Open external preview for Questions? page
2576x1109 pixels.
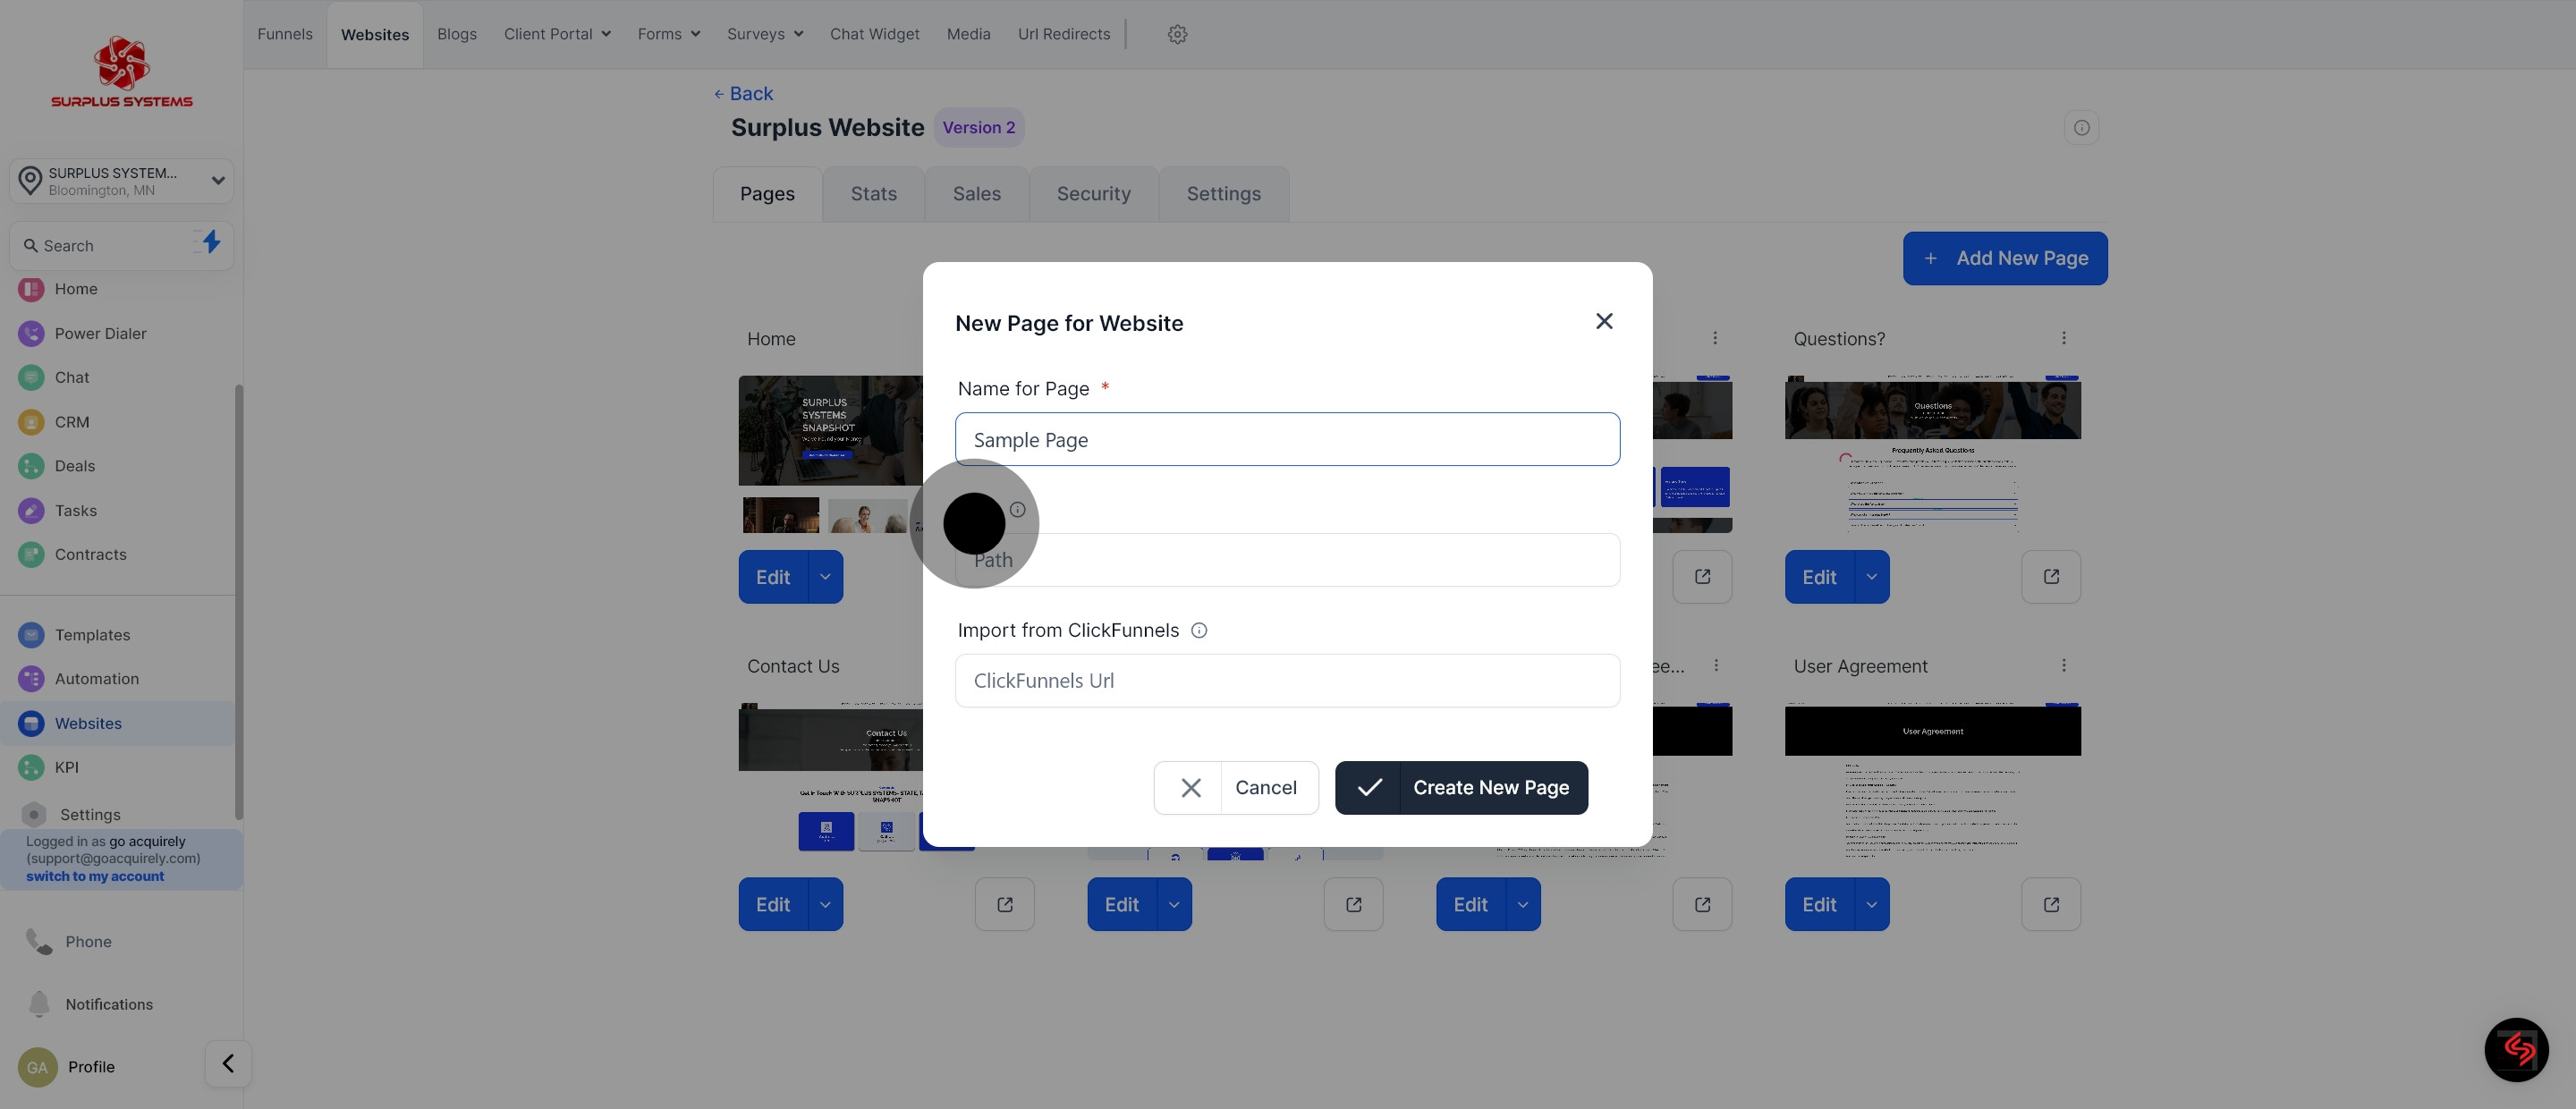(x=2050, y=577)
